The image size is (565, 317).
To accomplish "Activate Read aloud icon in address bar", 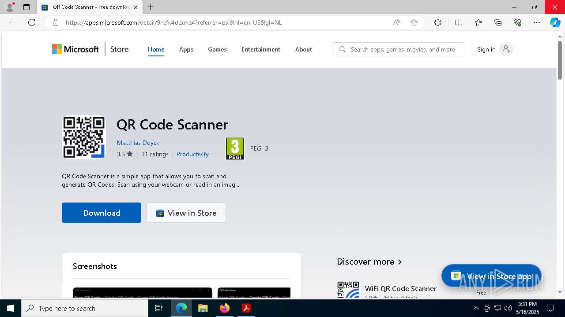I will [x=396, y=22].
